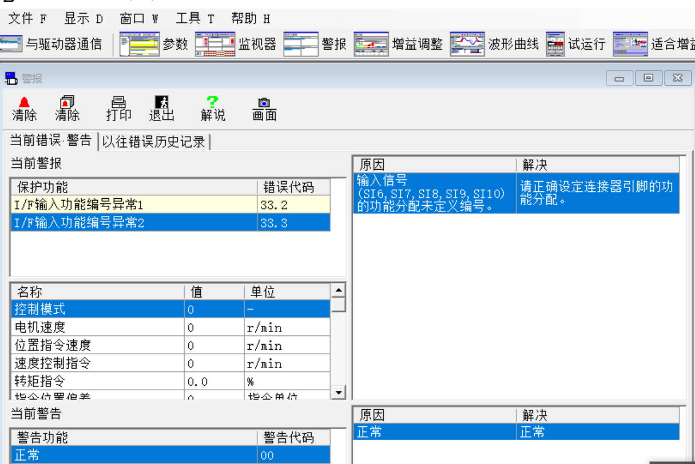Open the 帮助 H menu

tap(246, 18)
